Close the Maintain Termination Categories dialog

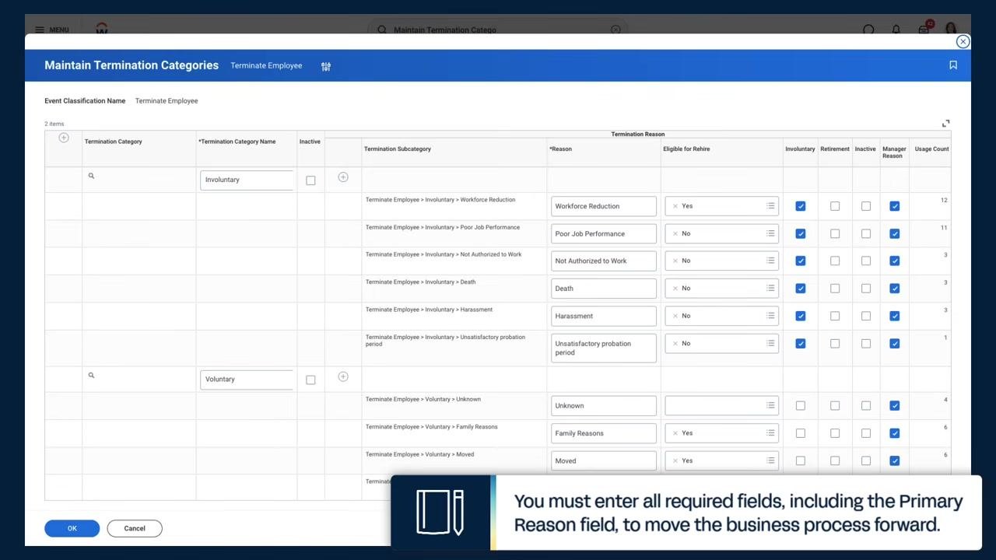coord(963,42)
